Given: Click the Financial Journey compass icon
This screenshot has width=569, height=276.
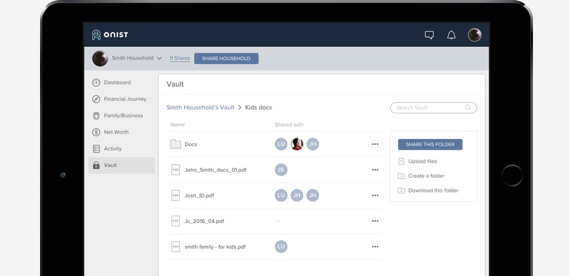Looking at the screenshot, I should pyautogui.click(x=96, y=99).
